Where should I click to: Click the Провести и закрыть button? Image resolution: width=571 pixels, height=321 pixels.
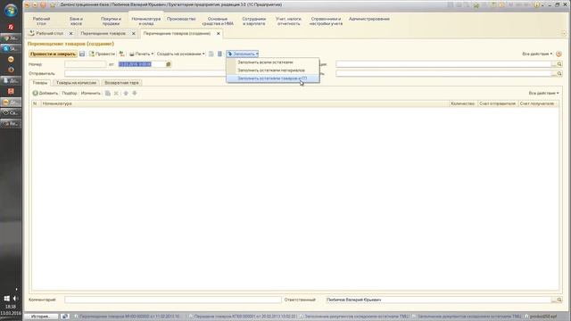click(x=53, y=53)
